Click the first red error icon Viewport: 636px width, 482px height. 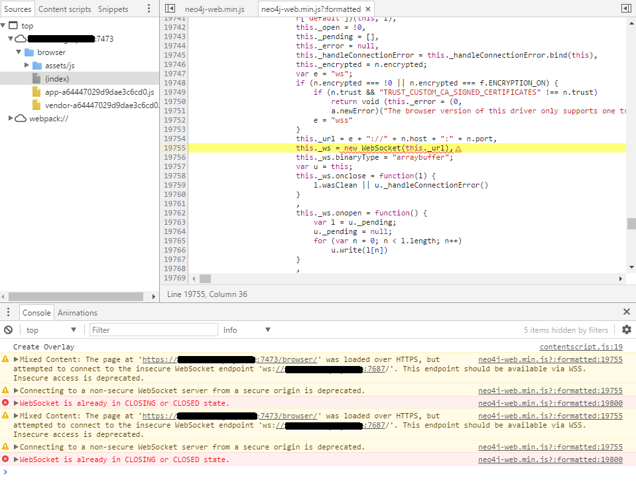click(x=5, y=402)
